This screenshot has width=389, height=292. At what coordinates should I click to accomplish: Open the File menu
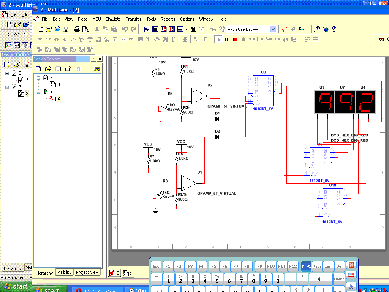point(45,19)
